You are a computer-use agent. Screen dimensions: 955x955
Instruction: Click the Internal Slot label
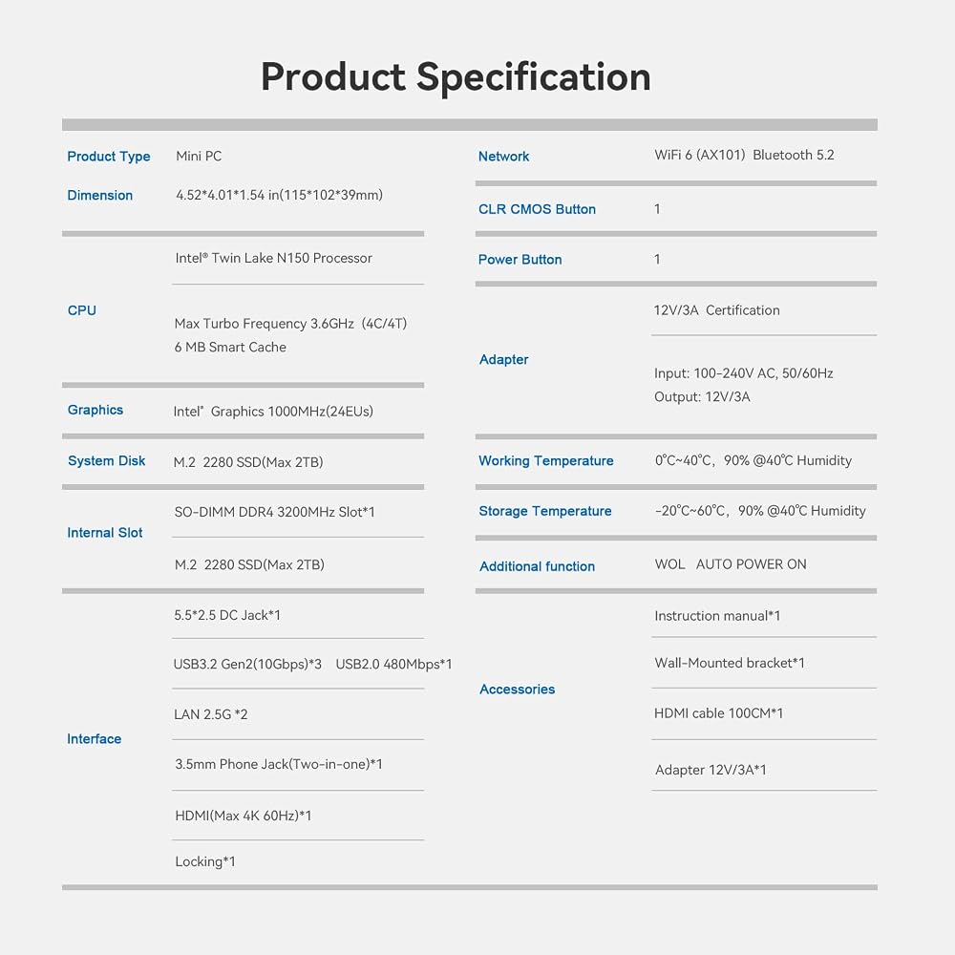pos(105,533)
